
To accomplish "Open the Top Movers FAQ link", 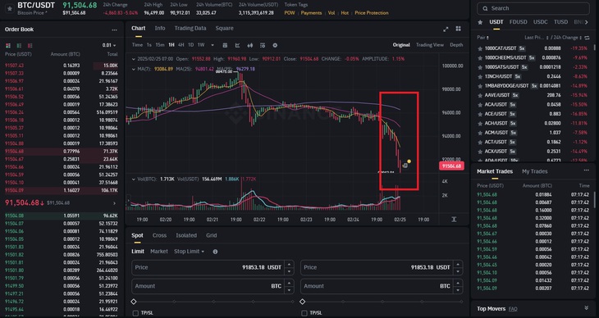I will 513,309.
